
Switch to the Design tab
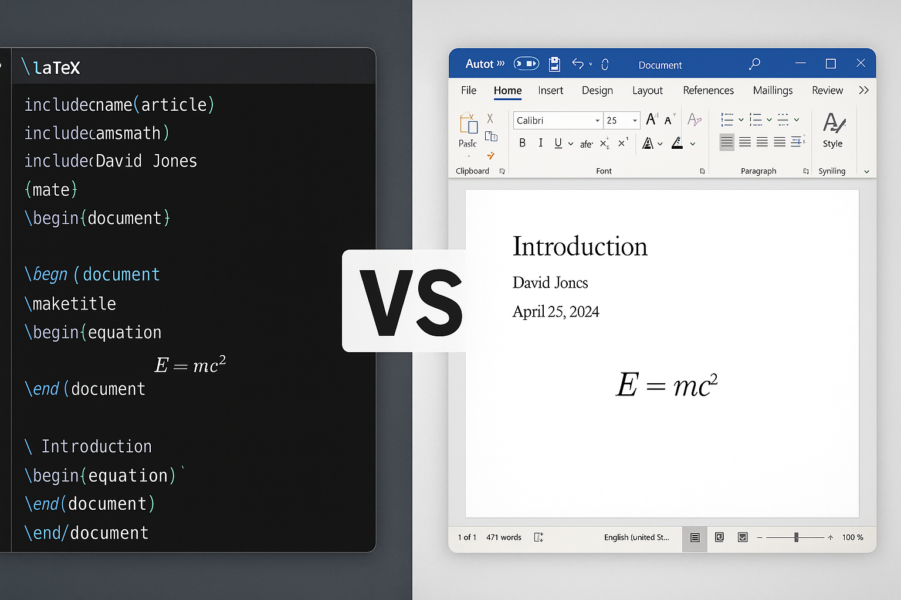(x=597, y=90)
